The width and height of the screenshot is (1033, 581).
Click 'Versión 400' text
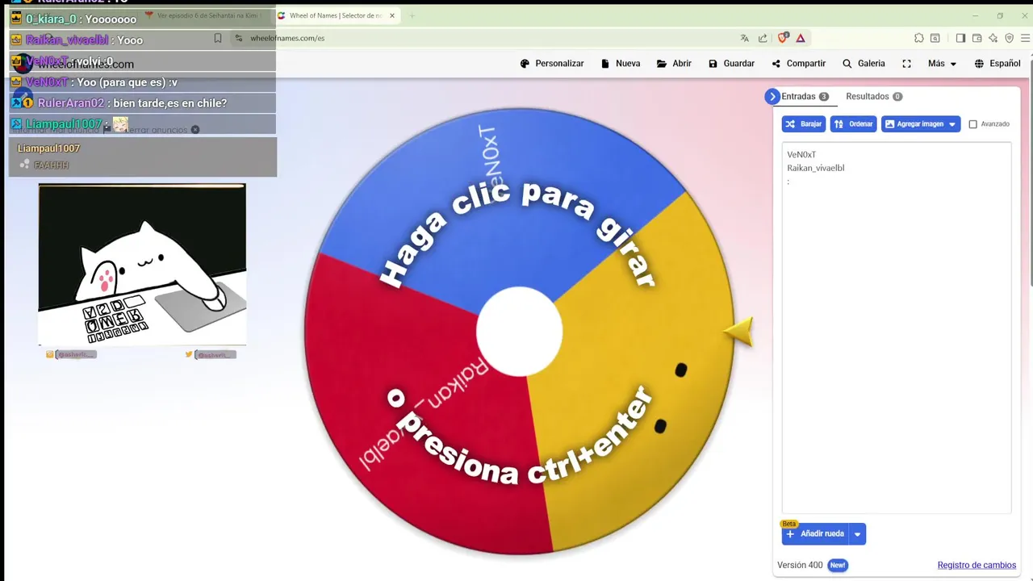tap(800, 565)
